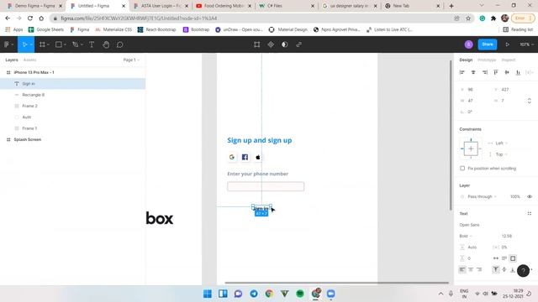Open vertical constraint Top dropdown

[501, 154]
